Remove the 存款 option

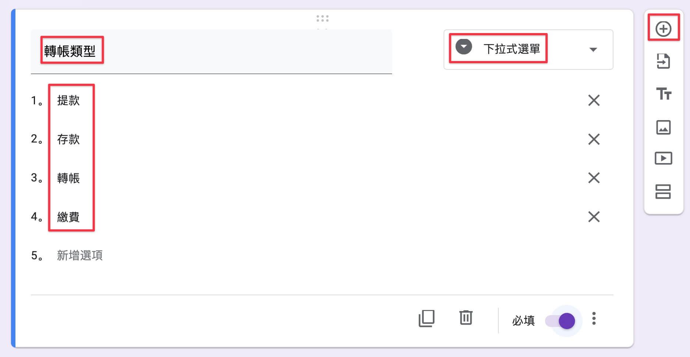[x=594, y=139]
